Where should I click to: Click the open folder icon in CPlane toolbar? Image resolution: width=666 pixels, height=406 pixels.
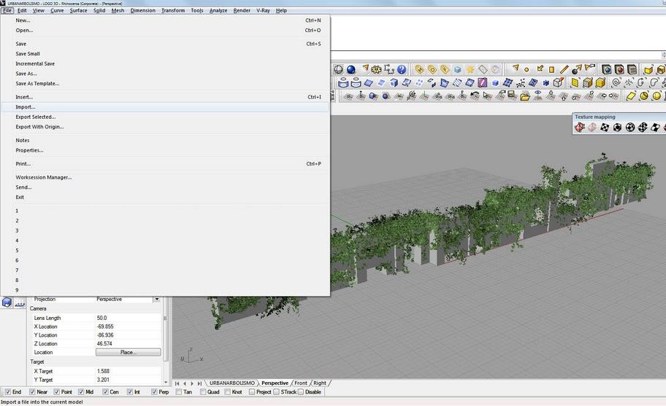[525, 97]
